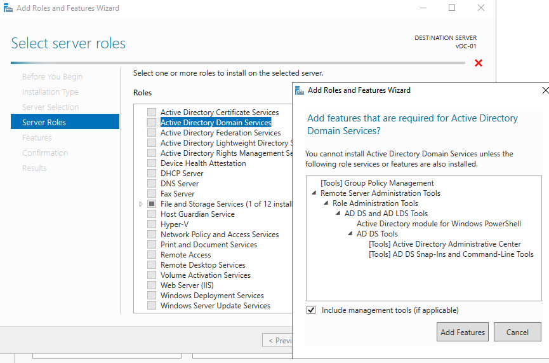Screen dimensions: 549x363
Task: Close the required features dialog
Action: pos(545,90)
